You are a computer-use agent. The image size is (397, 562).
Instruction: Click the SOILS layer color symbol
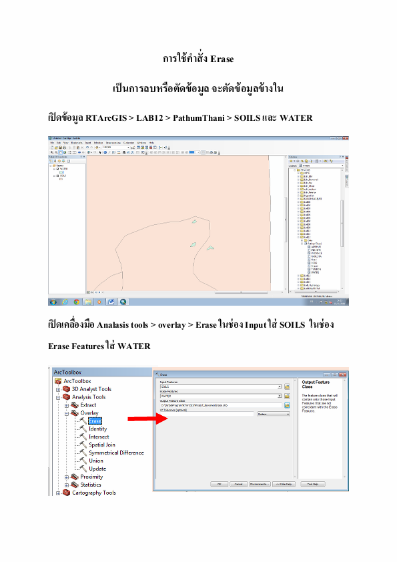(61, 179)
